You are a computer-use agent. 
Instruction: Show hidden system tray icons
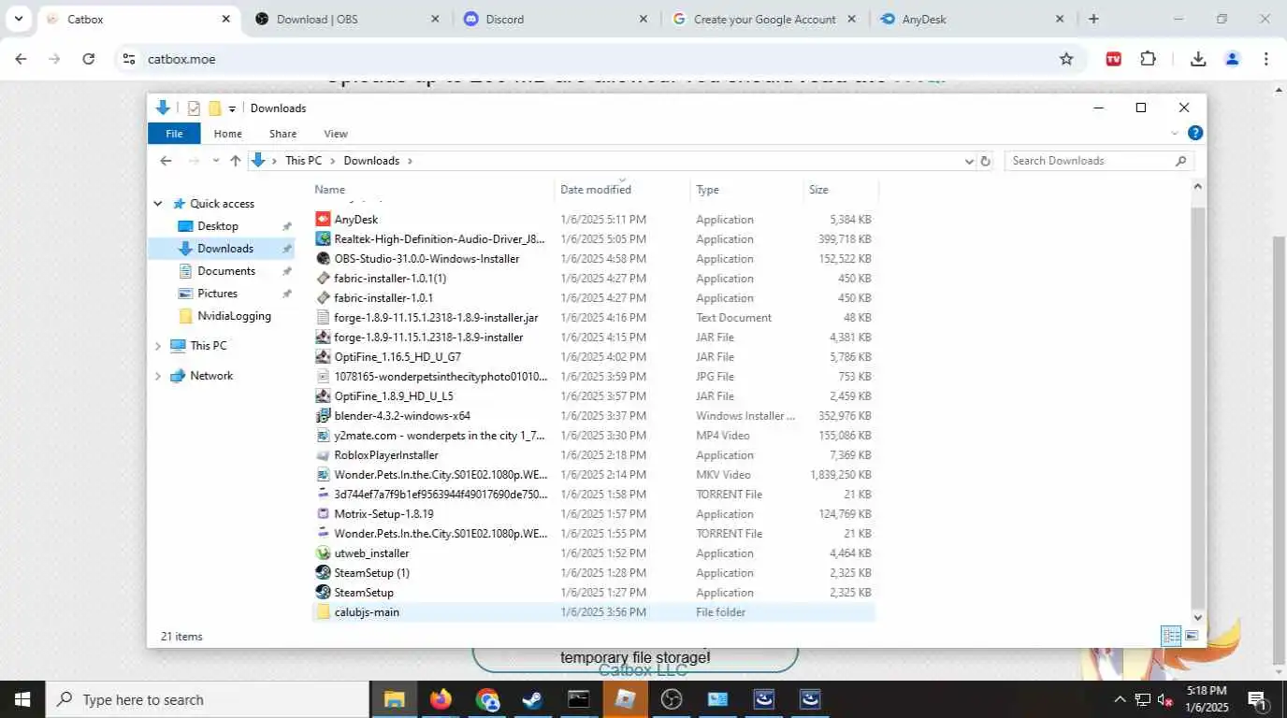pos(1119,699)
